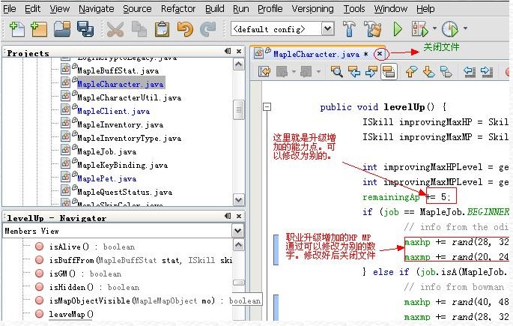
Task: Click Previous Bookmark up-arrow icon
Action: [x=411, y=71]
